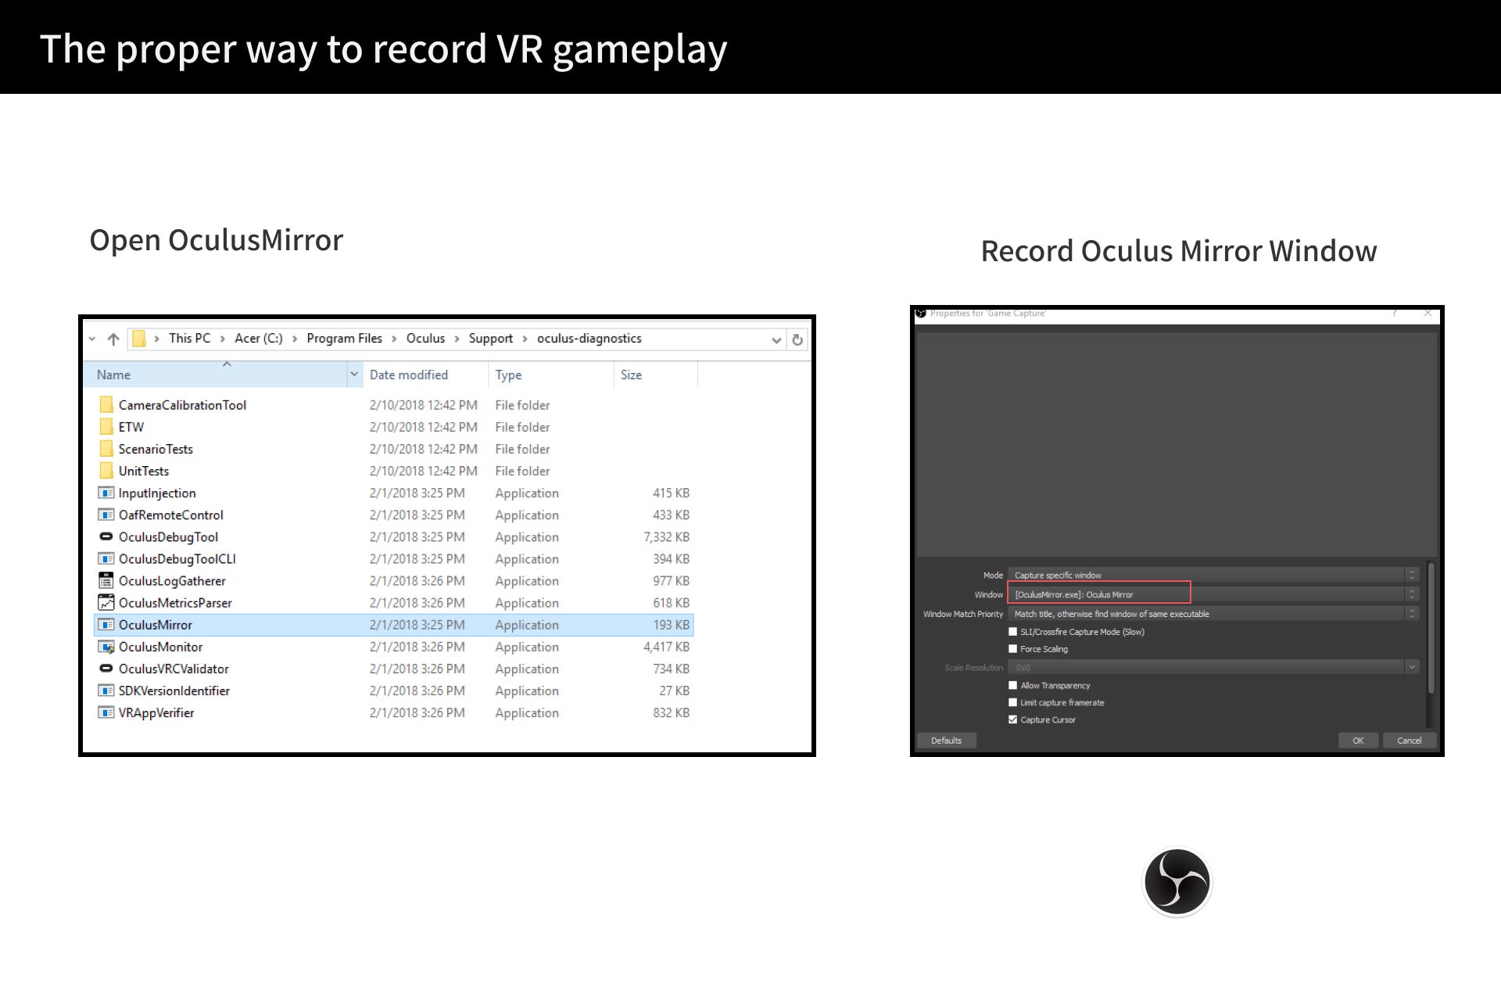Click the OculusMetricsParser chart icon
1501x1001 pixels.
[x=106, y=603]
